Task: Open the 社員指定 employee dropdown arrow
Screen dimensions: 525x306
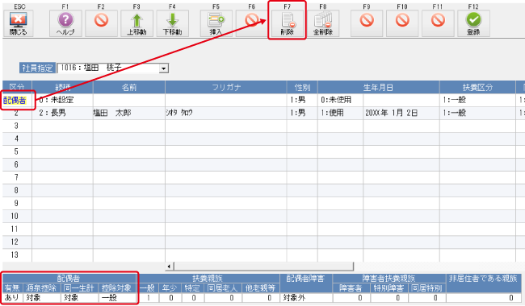Action: (x=163, y=68)
